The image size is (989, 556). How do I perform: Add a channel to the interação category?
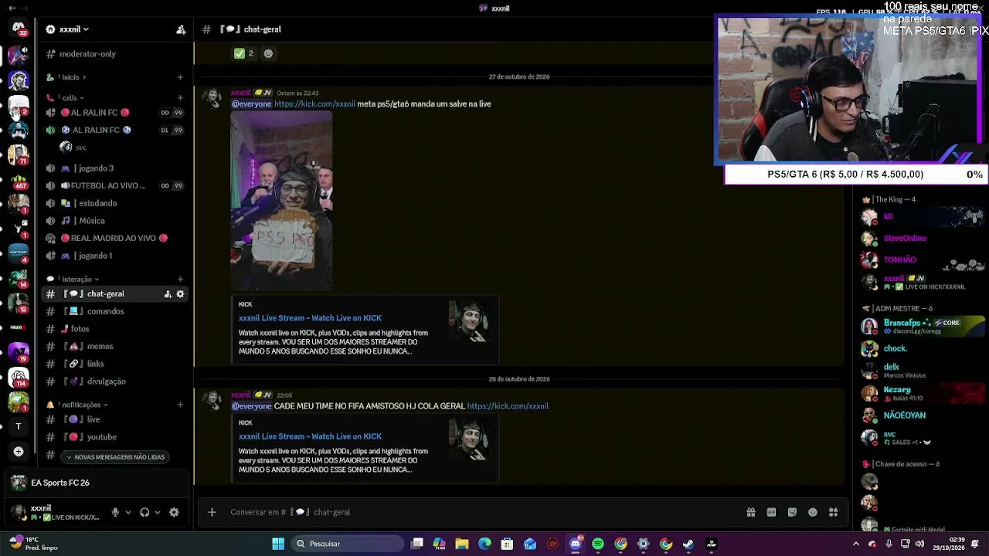(180, 279)
